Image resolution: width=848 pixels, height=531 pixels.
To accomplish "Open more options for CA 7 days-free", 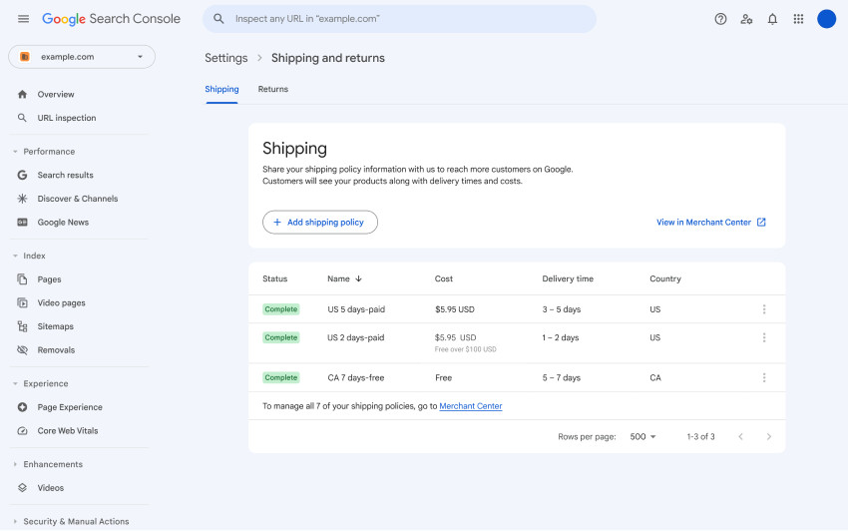I will coord(764,378).
